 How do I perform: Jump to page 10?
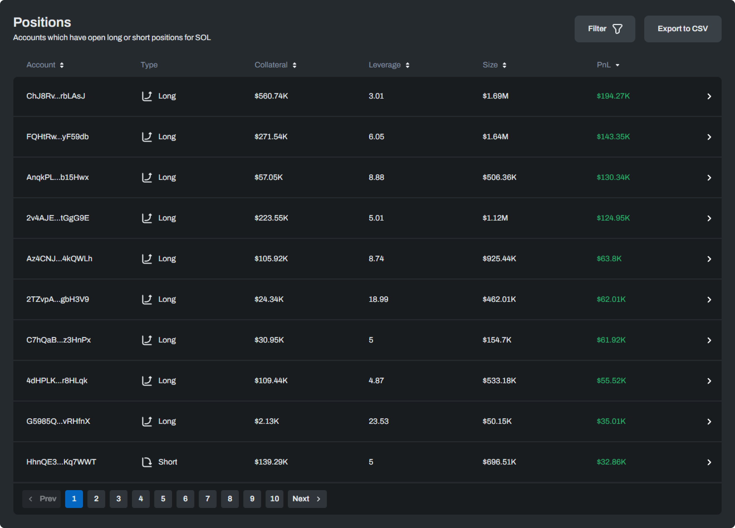[x=275, y=499]
